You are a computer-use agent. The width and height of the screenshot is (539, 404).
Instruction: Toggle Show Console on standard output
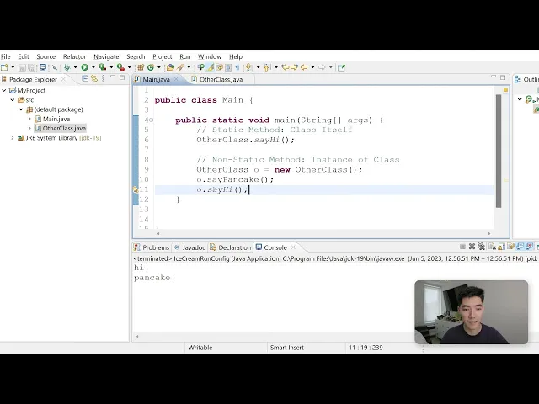click(x=520, y=247)
